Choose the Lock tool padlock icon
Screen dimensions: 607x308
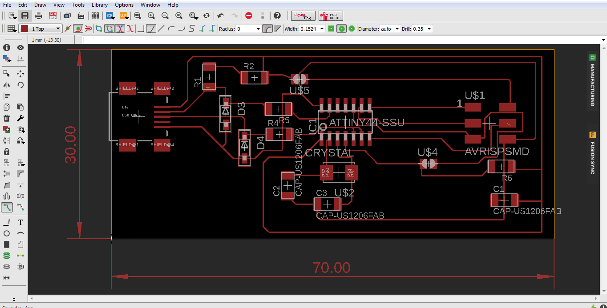click(7, 152)
